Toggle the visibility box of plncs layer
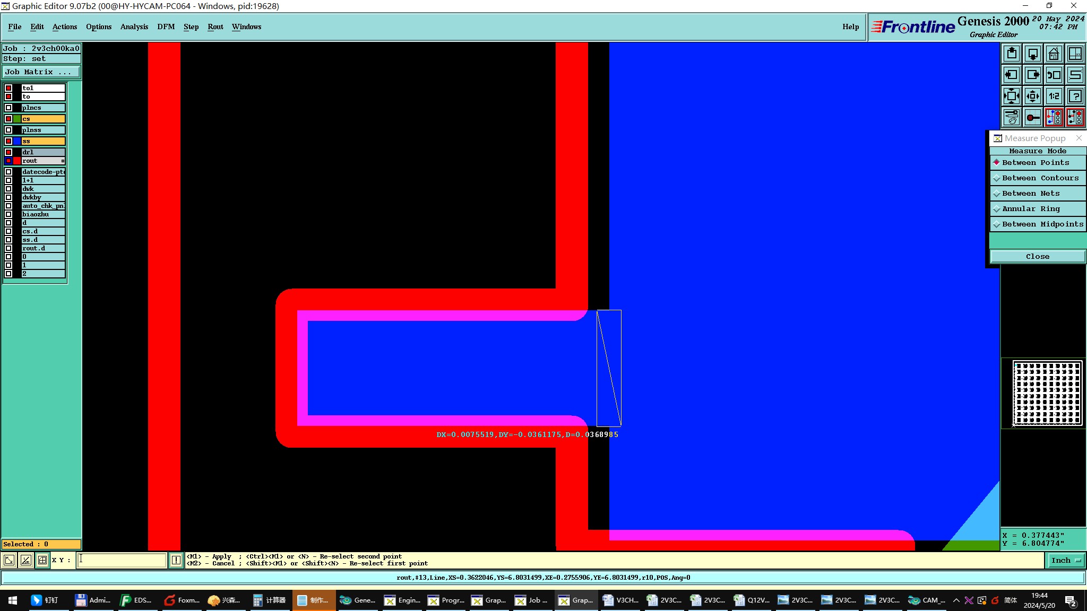Image resolution: width=1087 pixels, height=611 pixels. pos(8,108)
